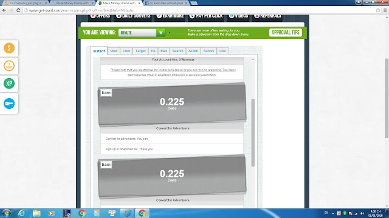389x218 pixels.
Task: Click the red V antivirus tray icon
Action: 339,213
